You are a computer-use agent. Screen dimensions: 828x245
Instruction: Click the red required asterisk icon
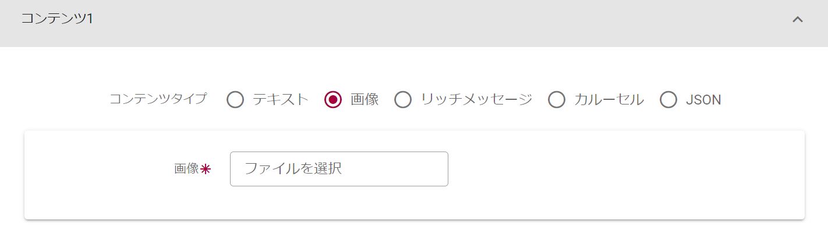pyautogui.click(x=206, y=170)
